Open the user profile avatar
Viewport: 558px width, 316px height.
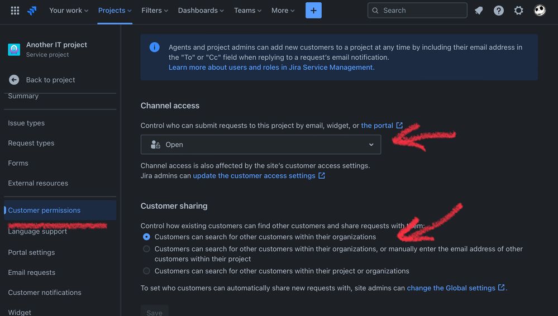point(540,10)
